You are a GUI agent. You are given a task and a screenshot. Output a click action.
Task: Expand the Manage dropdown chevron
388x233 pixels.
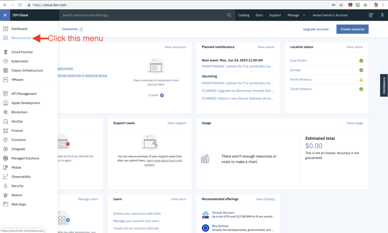click(x=304, y=15)
